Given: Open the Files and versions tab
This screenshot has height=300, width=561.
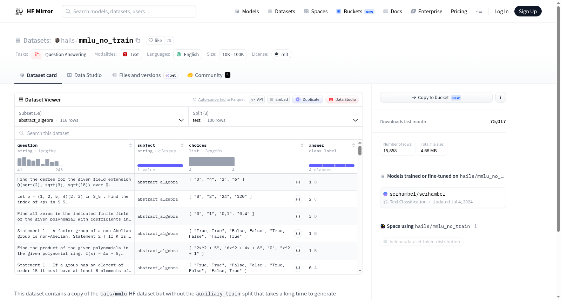Looking at the screenshot, I should click(144, 75).
